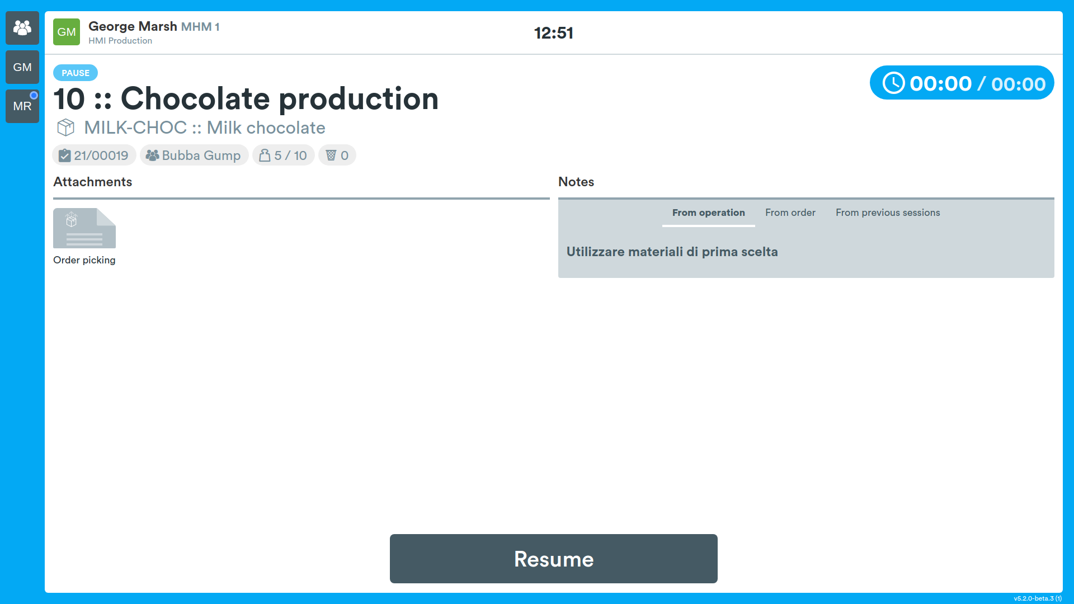Click MILK-CHOC :: Milk chocolate product text

coord(205,128)
